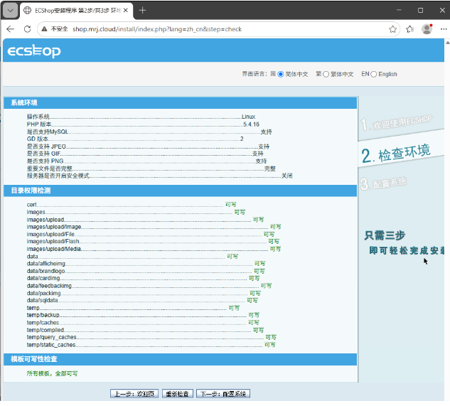
Task: Click the images/upload/Image directory entry
Action: click(54, 227)
